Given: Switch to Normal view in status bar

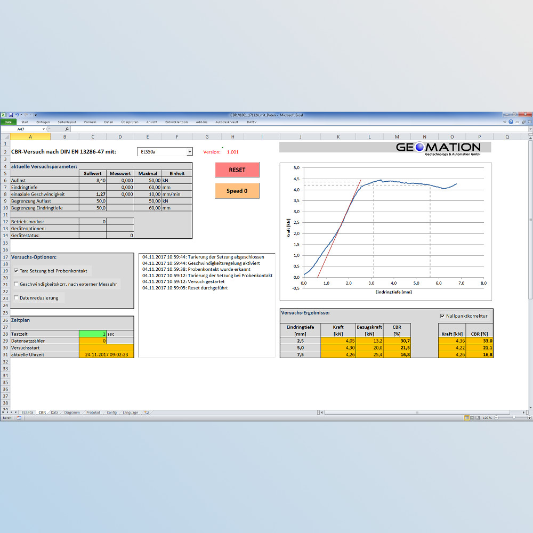Looking at the screenshot, I should point(467,418).
